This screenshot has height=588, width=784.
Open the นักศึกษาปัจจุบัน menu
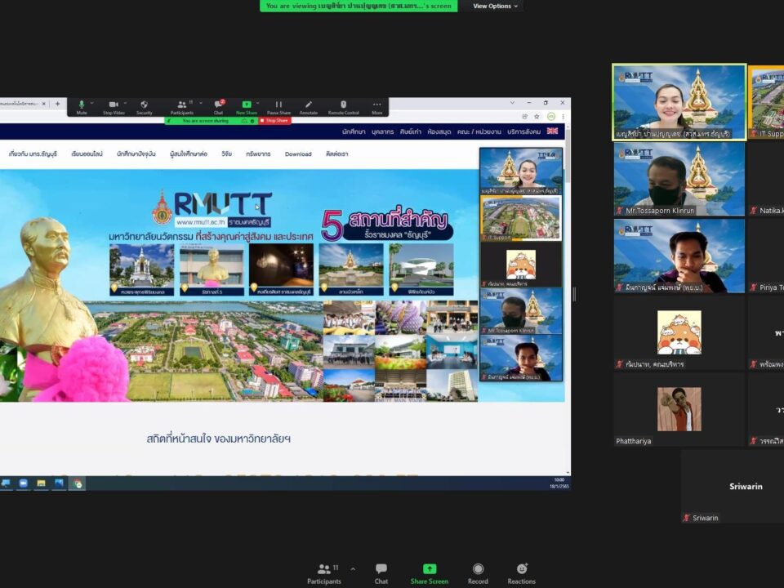click(136, 154)
